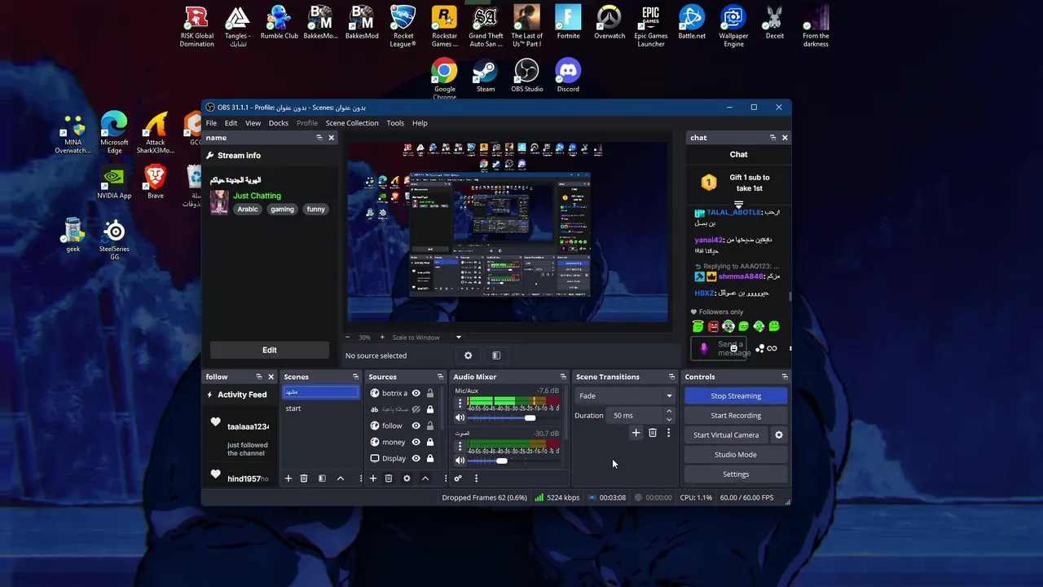1043x587 pixels.
Task: Click the microphone icon in chat box
Action: coord(704,348)
